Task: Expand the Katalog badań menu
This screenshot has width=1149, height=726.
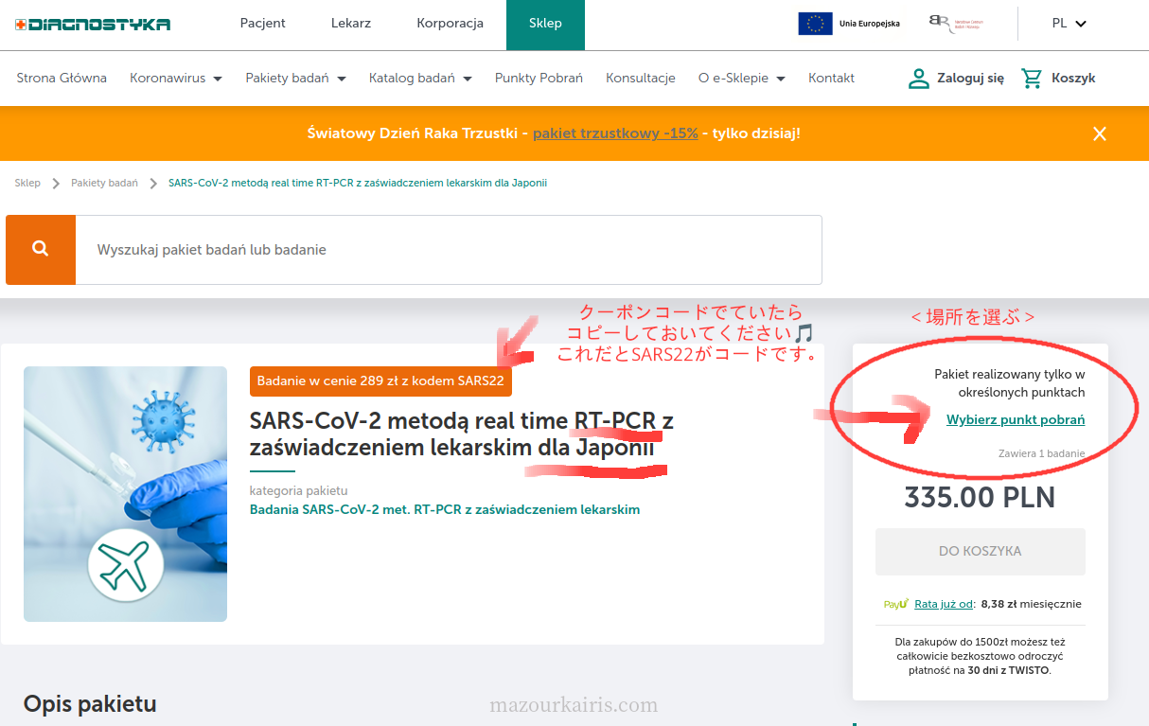Action: tap(419, 79)
